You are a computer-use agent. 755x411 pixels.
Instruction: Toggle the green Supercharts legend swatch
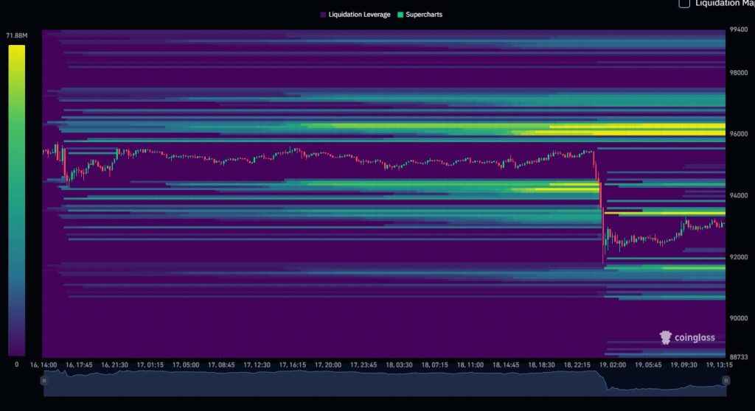400,15
